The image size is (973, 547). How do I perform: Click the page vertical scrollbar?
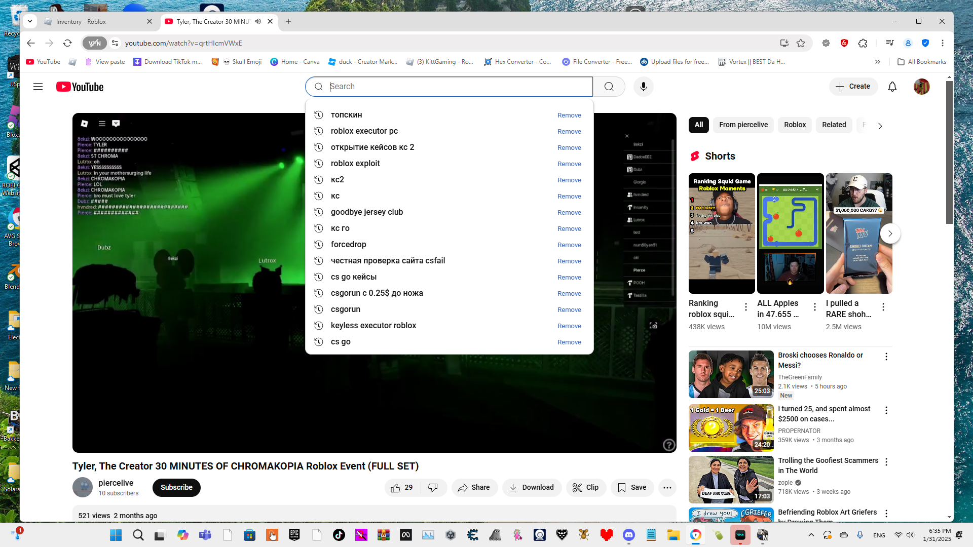click(949, 152)
